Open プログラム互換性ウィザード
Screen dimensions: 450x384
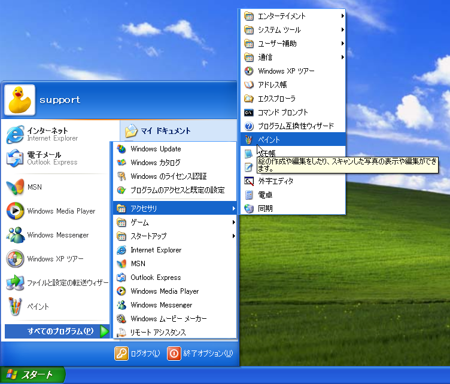pos(293,126)
